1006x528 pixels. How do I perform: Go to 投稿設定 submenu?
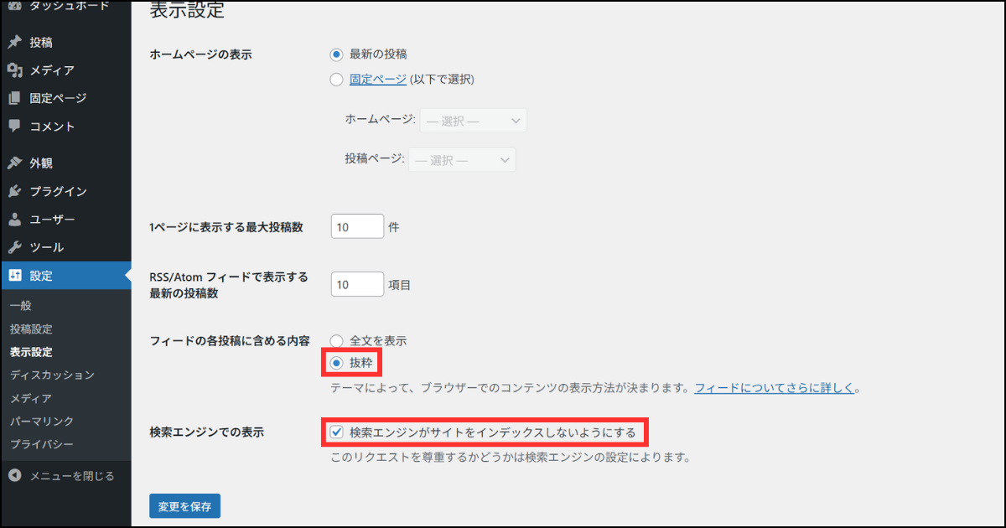(x=31, y=329)
